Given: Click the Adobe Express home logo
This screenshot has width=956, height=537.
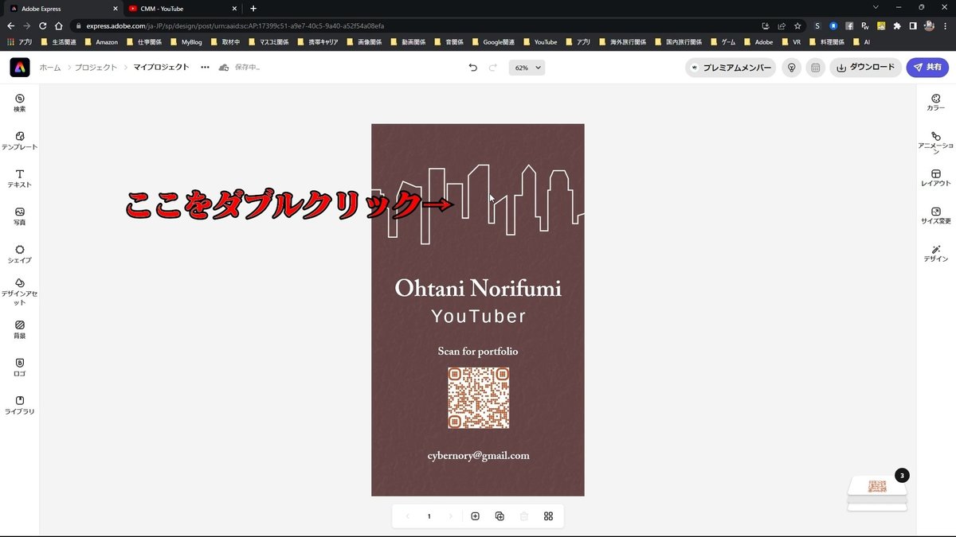Looking at the screenshot, I should click(20, 68).
